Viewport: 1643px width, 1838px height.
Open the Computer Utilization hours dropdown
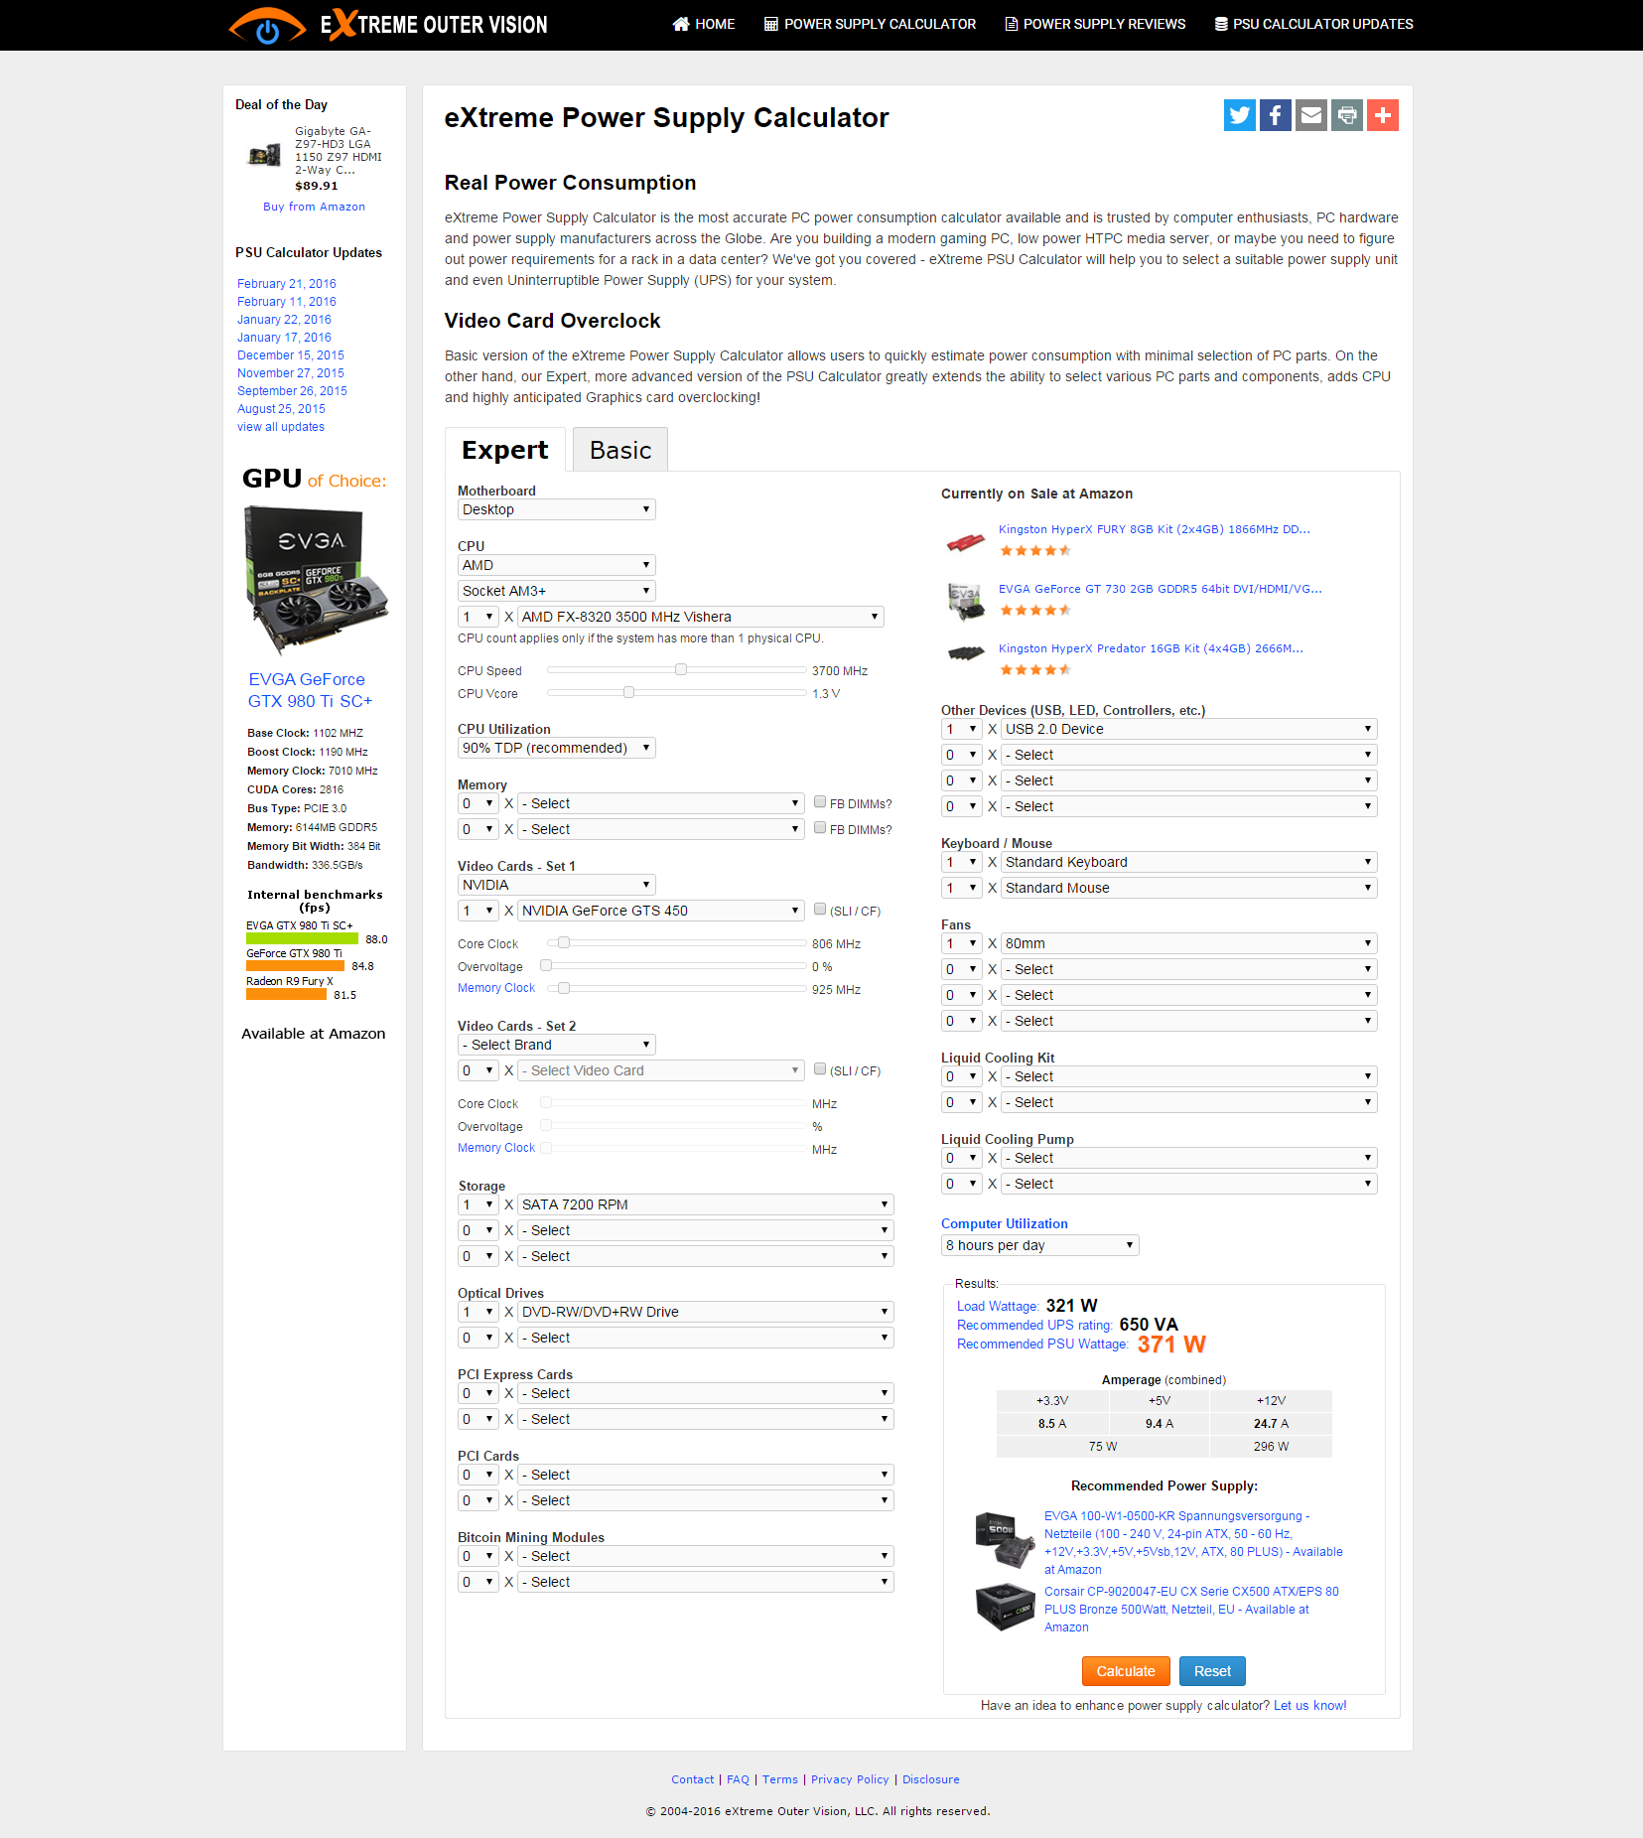coord(1039,1245)
